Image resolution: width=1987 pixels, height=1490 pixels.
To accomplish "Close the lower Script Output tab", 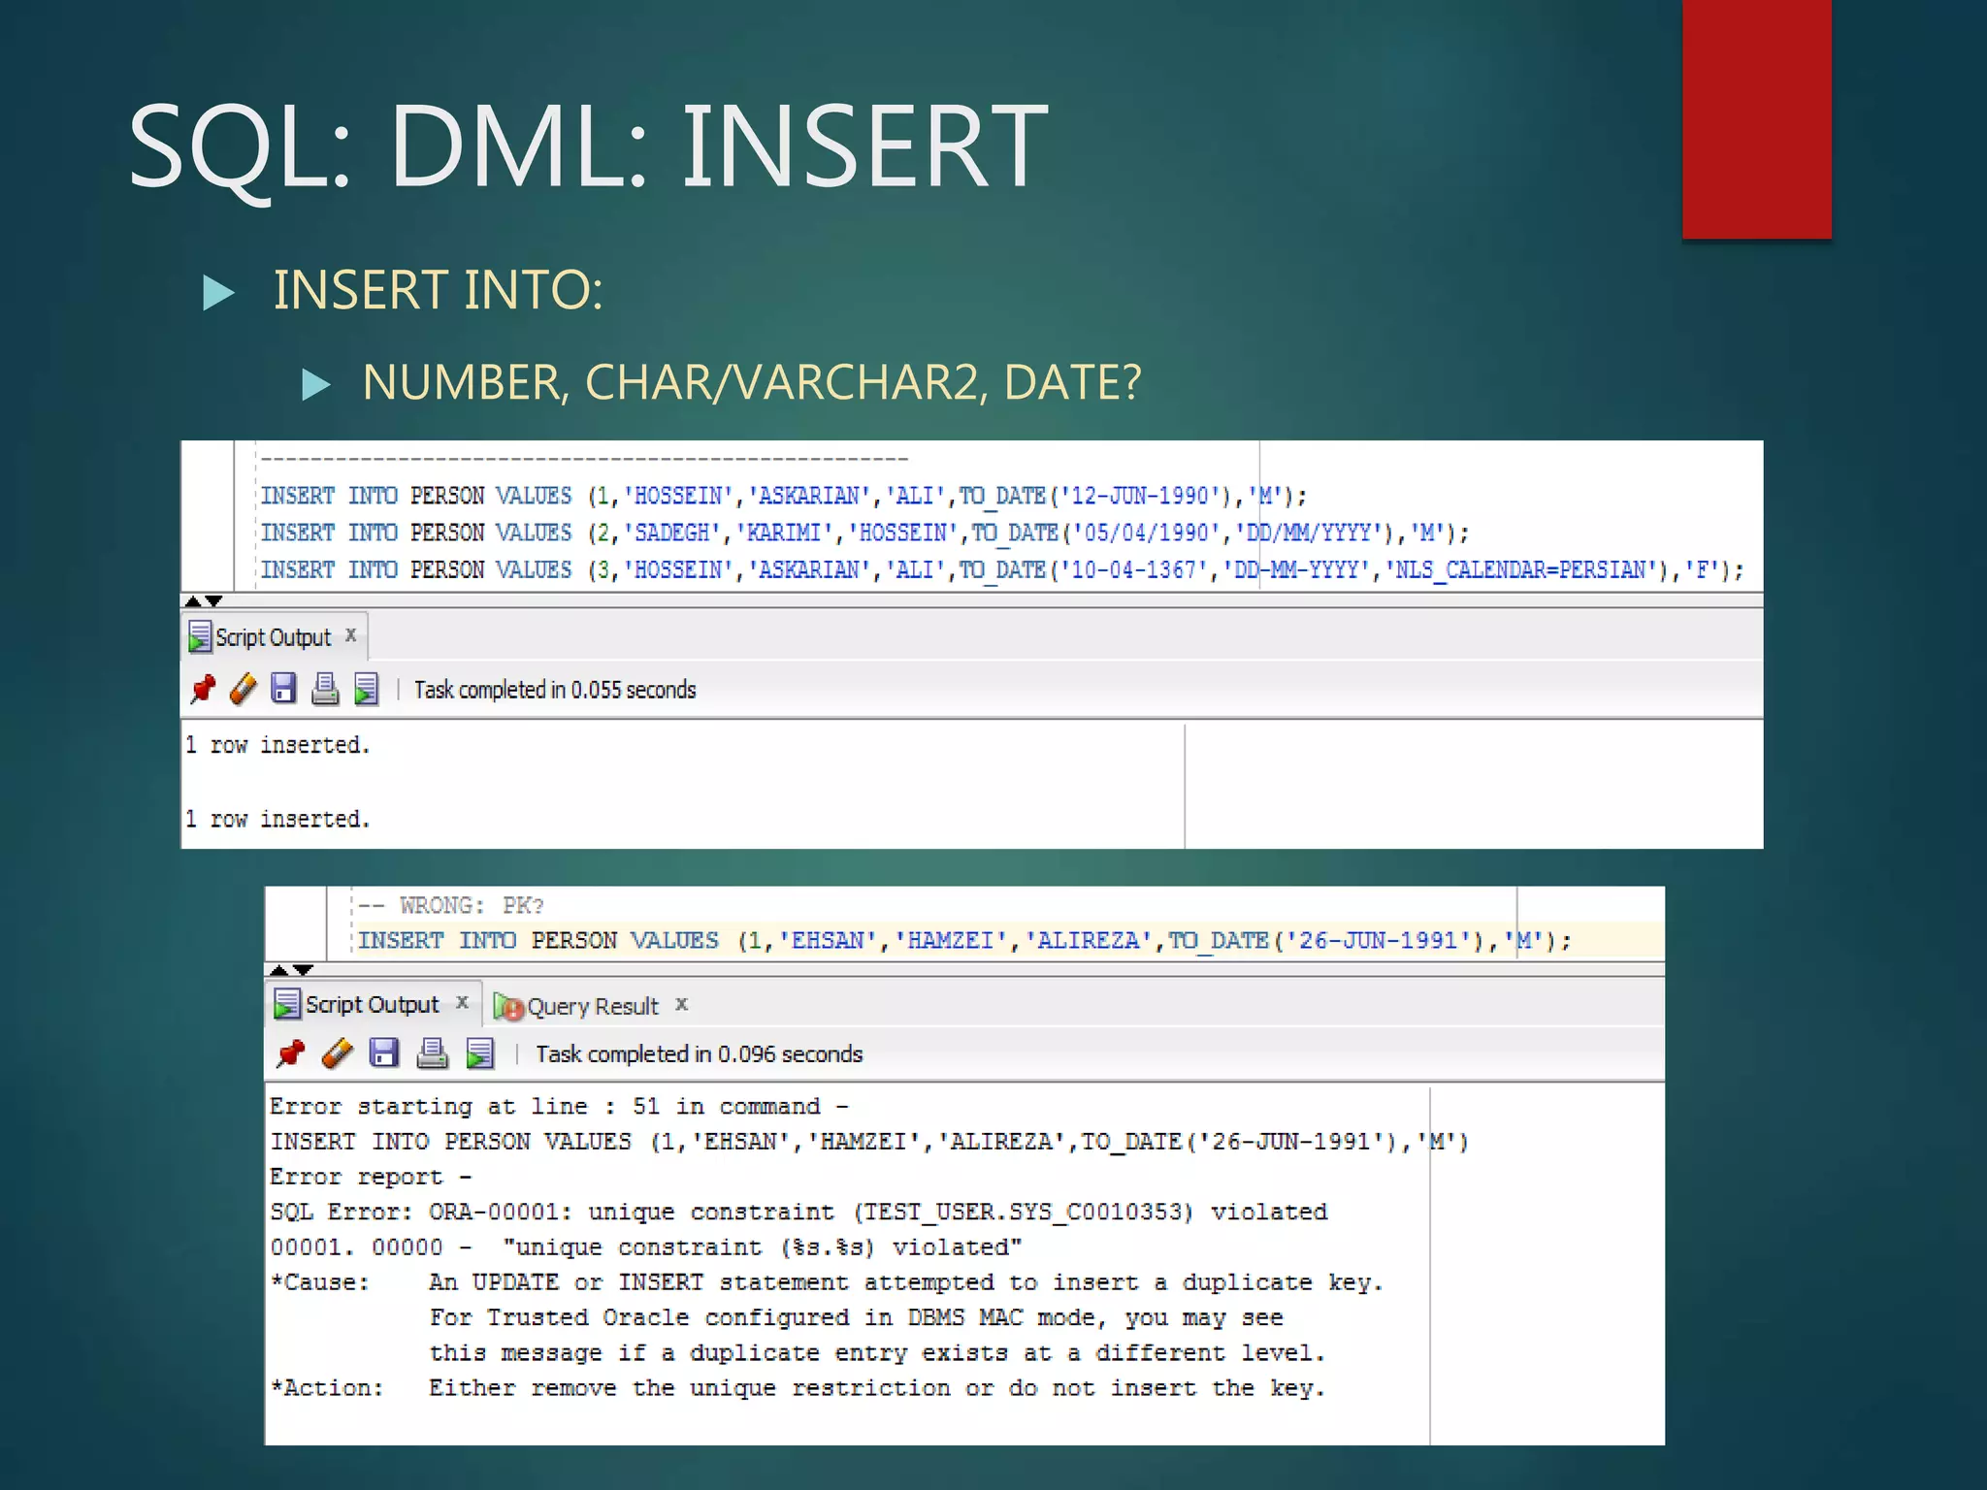I will [x=463, y=1002].
